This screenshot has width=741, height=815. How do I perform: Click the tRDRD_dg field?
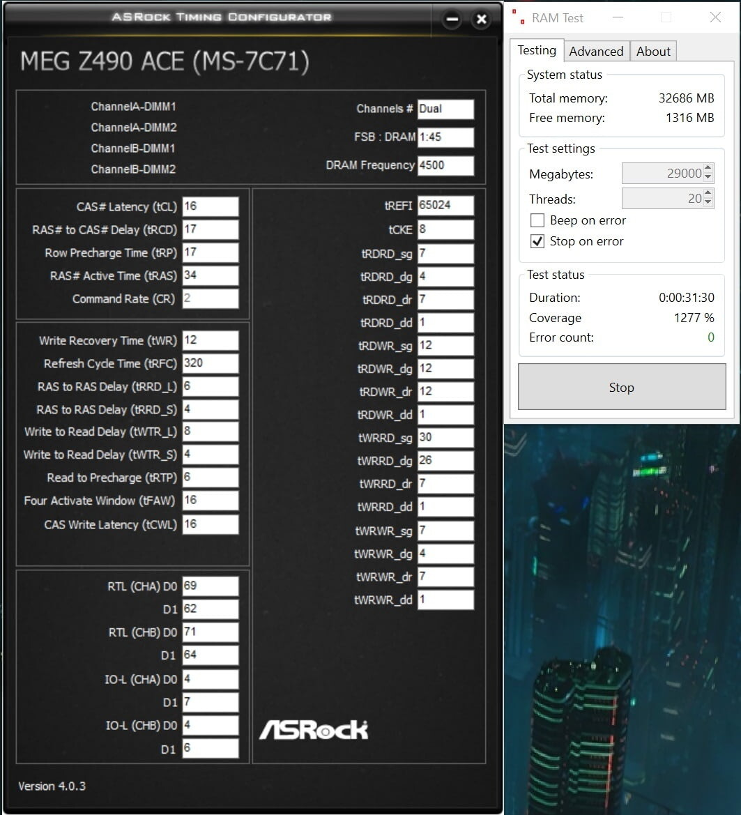click(x=446, y=277)
